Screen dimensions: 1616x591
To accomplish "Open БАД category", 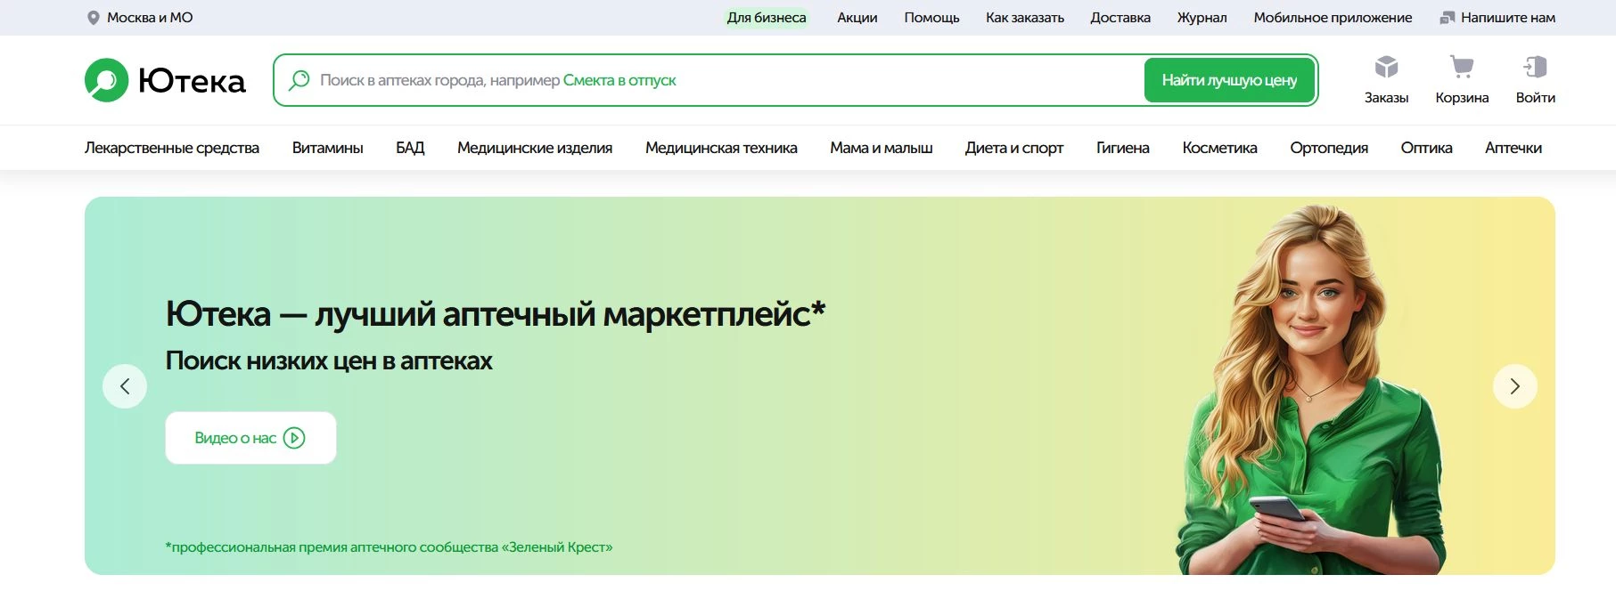I will tap(410, 148).
